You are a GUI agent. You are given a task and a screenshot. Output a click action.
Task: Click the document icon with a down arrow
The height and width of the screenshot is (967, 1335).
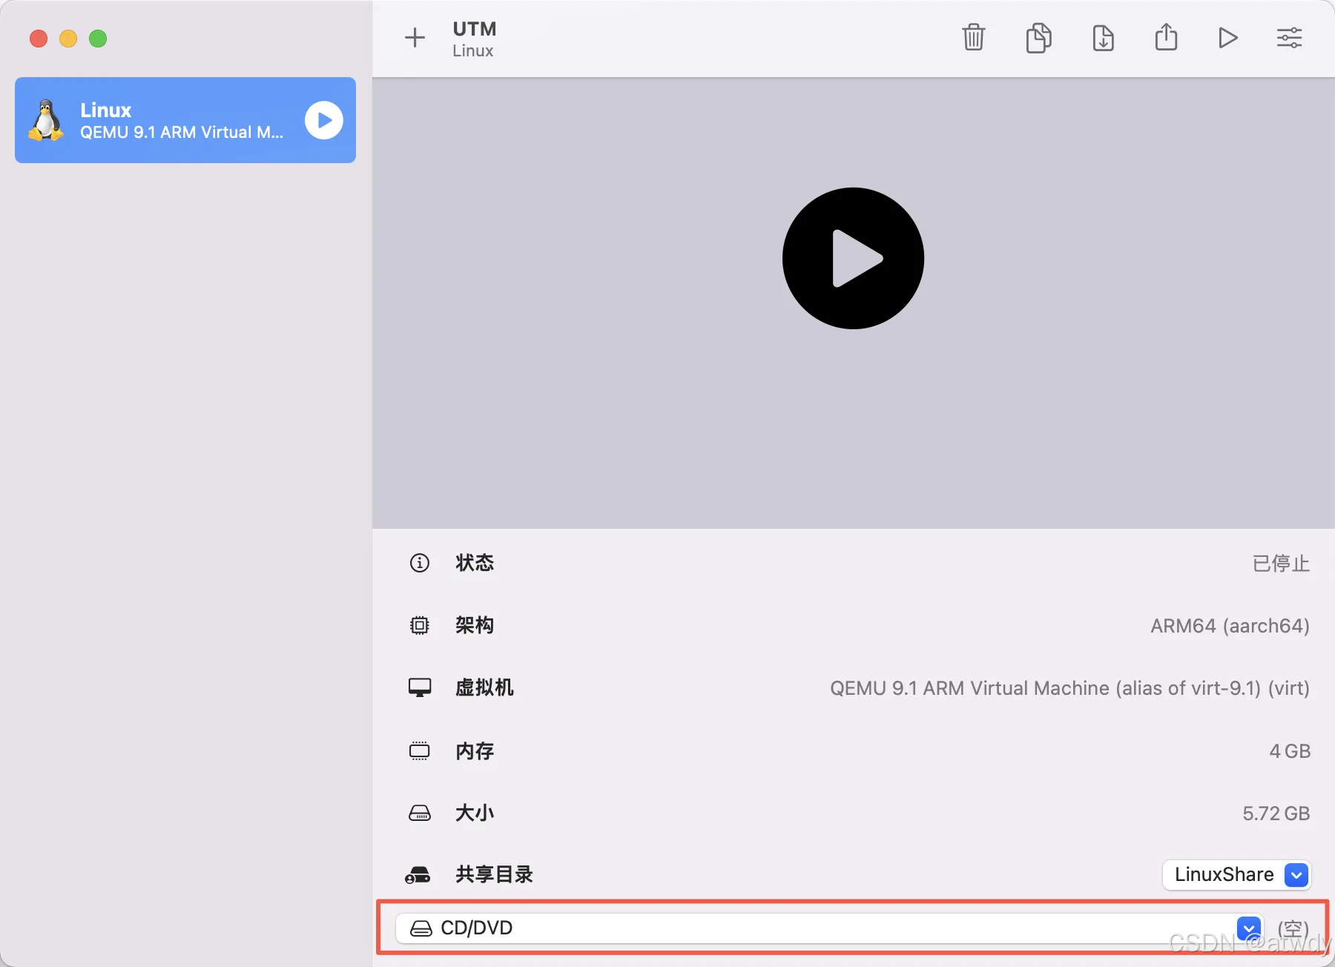point(1103,38)
